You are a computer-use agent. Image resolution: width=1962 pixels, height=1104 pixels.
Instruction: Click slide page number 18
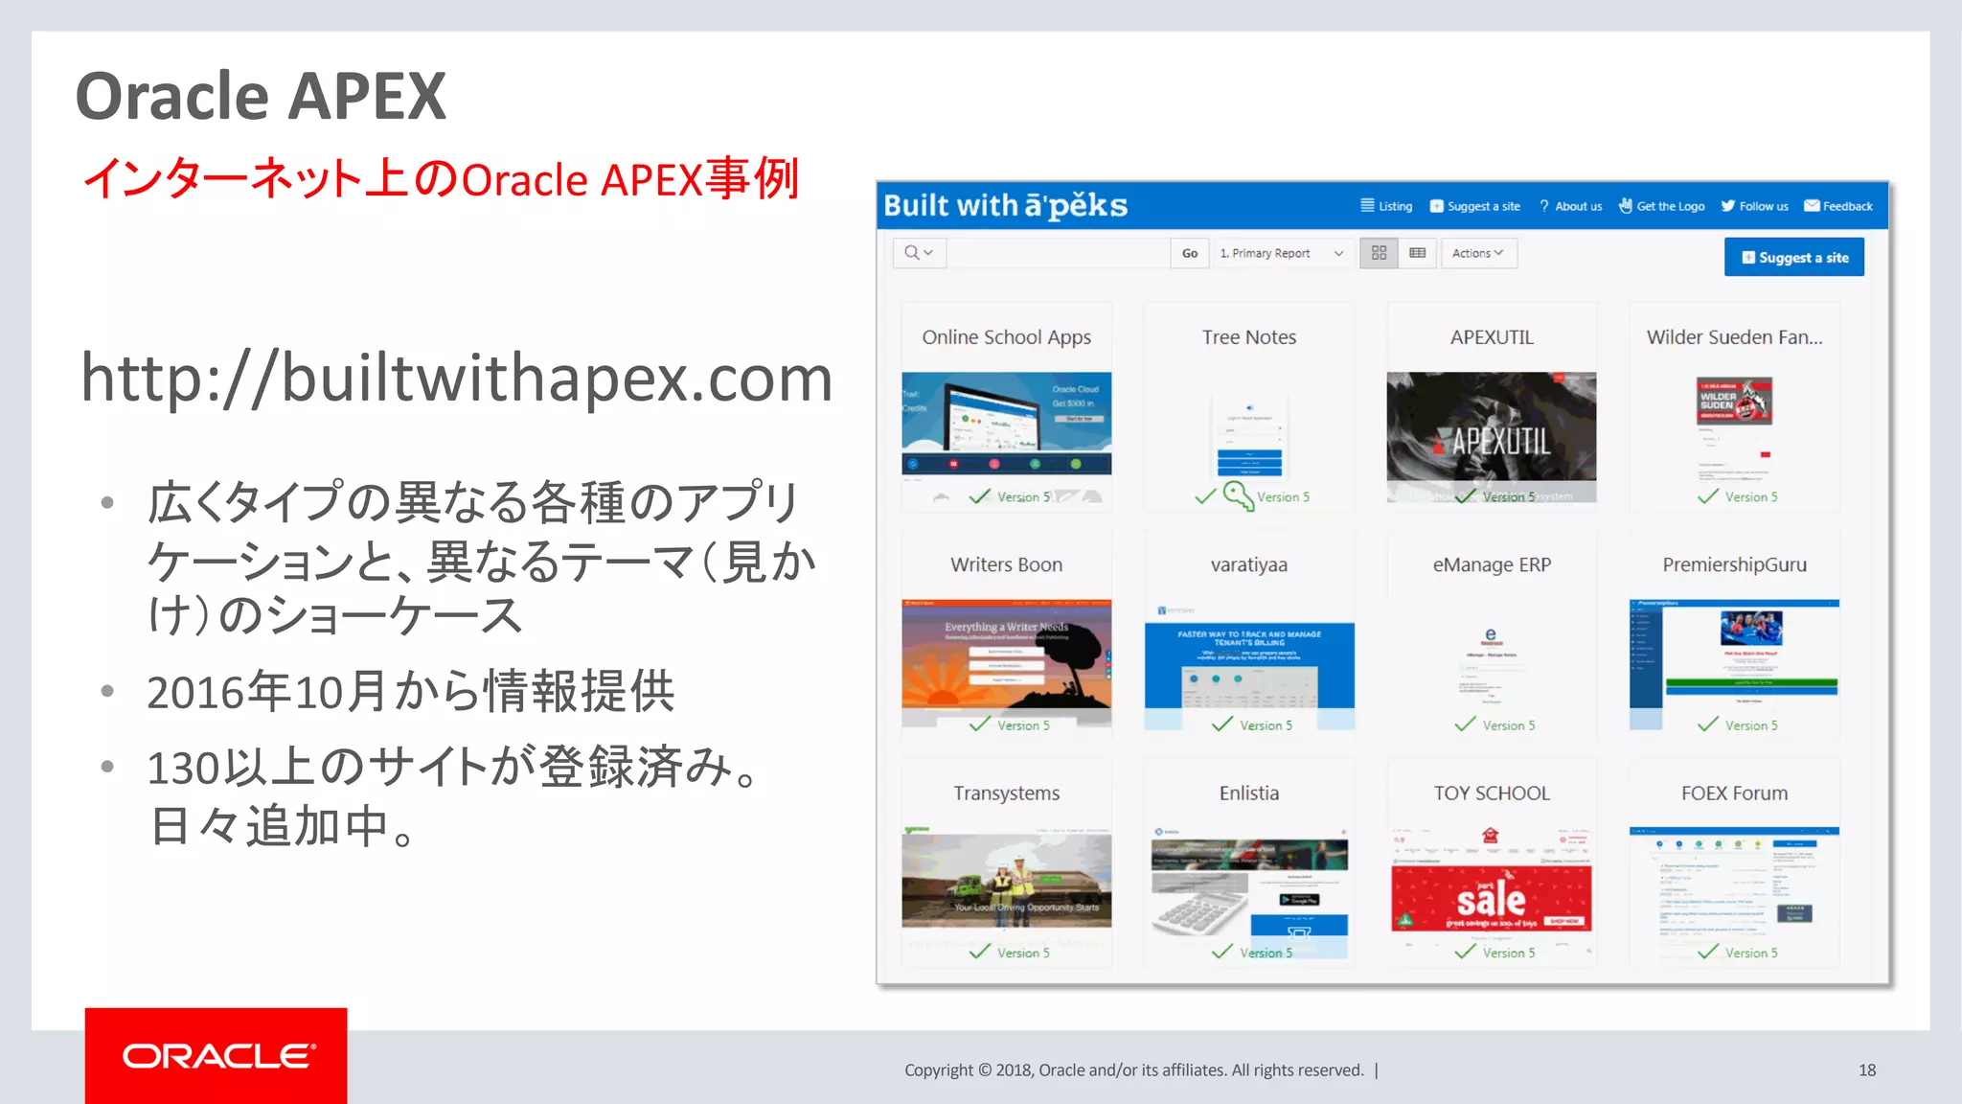click(x=1867, y=1070)
